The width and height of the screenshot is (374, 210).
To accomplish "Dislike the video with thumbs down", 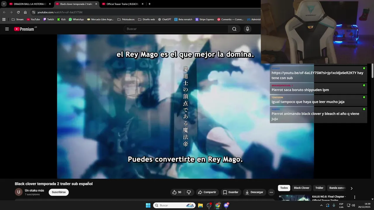I will point(189,192).
